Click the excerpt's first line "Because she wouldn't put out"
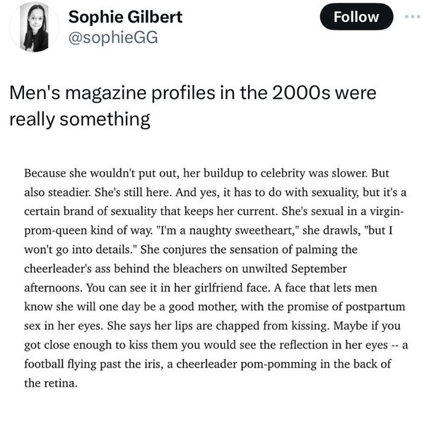 102,173
